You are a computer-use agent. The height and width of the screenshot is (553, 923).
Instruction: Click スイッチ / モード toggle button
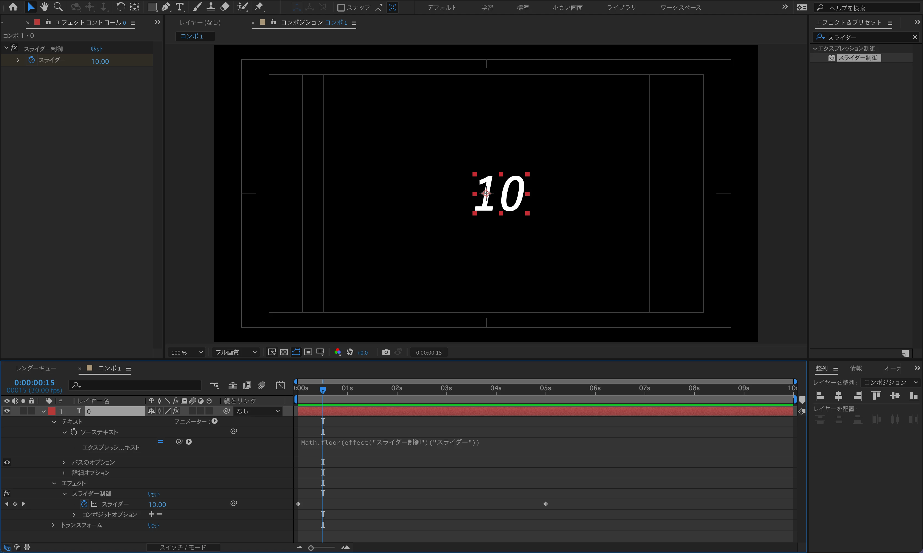coord(183,547)
